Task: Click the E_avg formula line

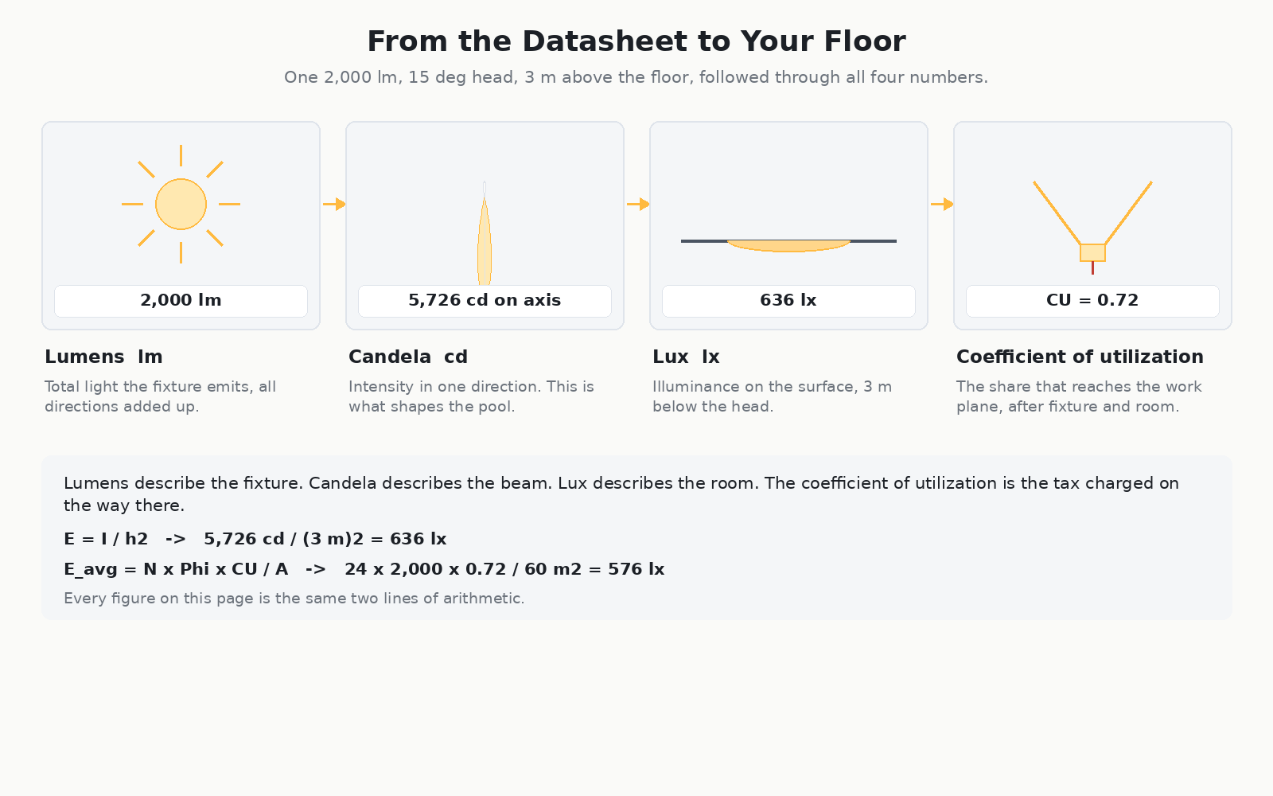Action: click(x=364, y=569)
